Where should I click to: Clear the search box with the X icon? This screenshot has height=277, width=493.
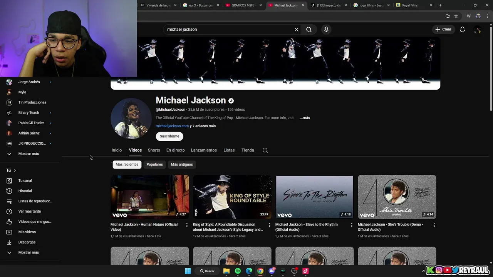point(297,30)
